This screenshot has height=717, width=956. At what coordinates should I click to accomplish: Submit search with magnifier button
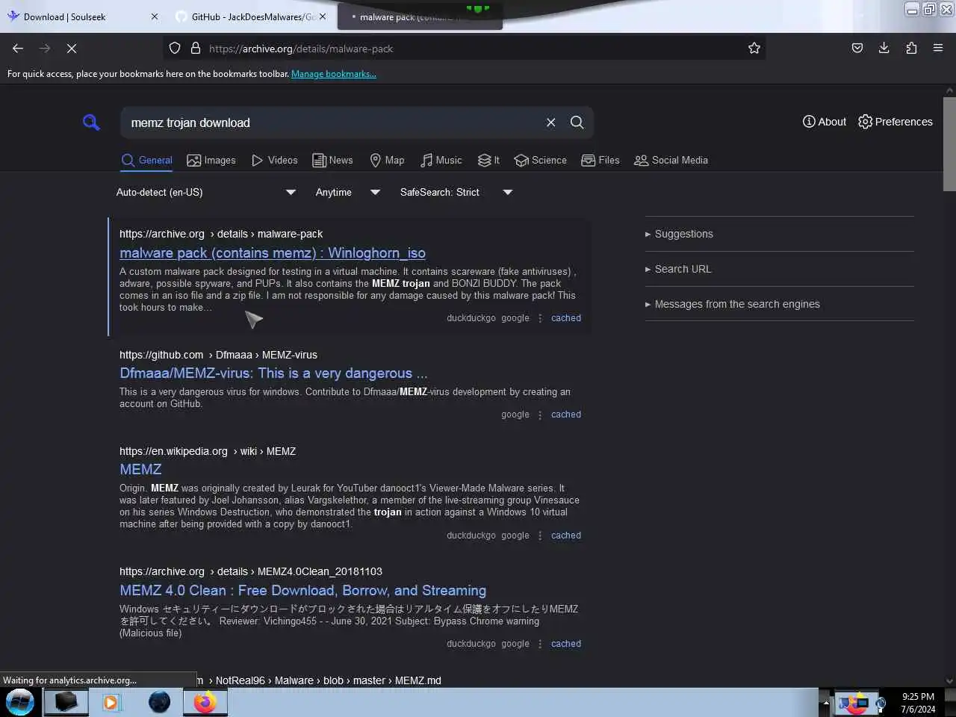(x=577, y=122)
